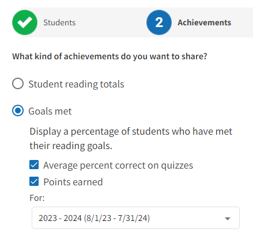This screenshot has height=244, width=253.
Task: Choose the Goals met radio button
Action: tap(18, 110)
